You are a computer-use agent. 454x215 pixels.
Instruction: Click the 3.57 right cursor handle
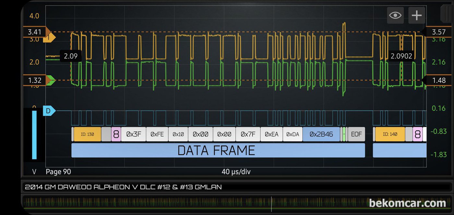[x=439, y=32]
